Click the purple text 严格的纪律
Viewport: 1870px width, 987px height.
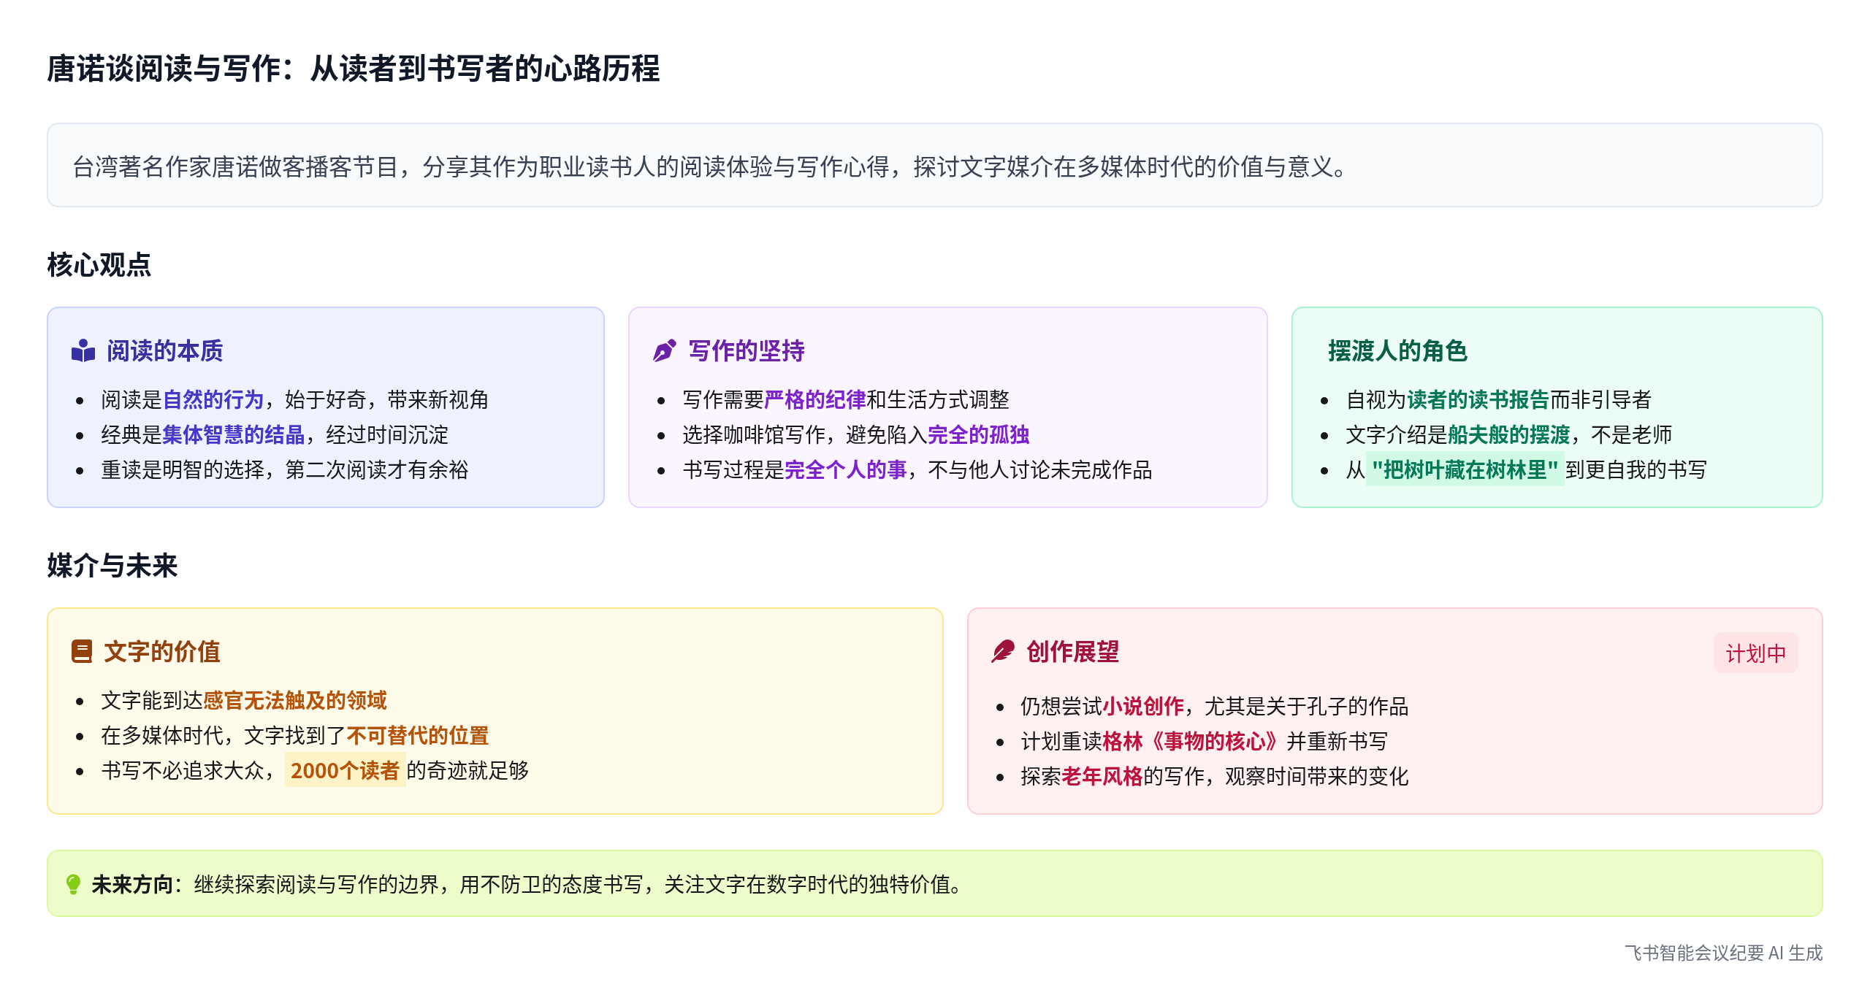tap(814, 399)
